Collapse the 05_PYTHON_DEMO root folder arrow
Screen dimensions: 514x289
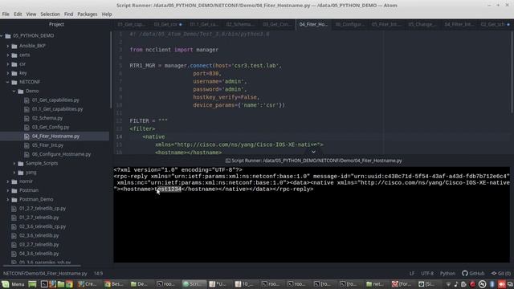click(x=2, y=35)
